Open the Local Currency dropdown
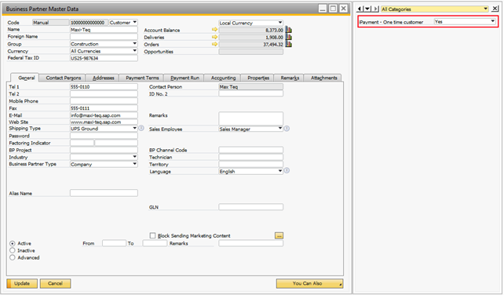The height and width of the screenshot is (295, 504). (x=250, y=23)
